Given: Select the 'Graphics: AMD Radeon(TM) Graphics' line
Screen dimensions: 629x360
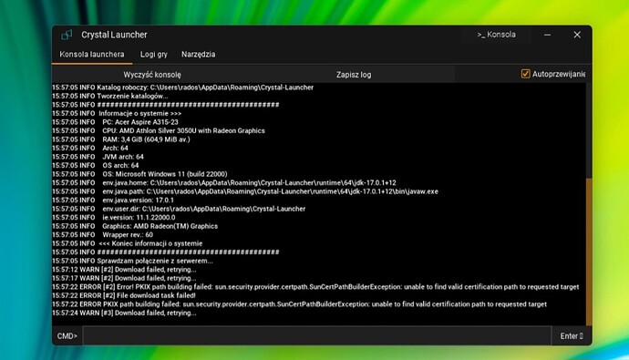Looking at the screenshot, I should click(x=135, y=226).
